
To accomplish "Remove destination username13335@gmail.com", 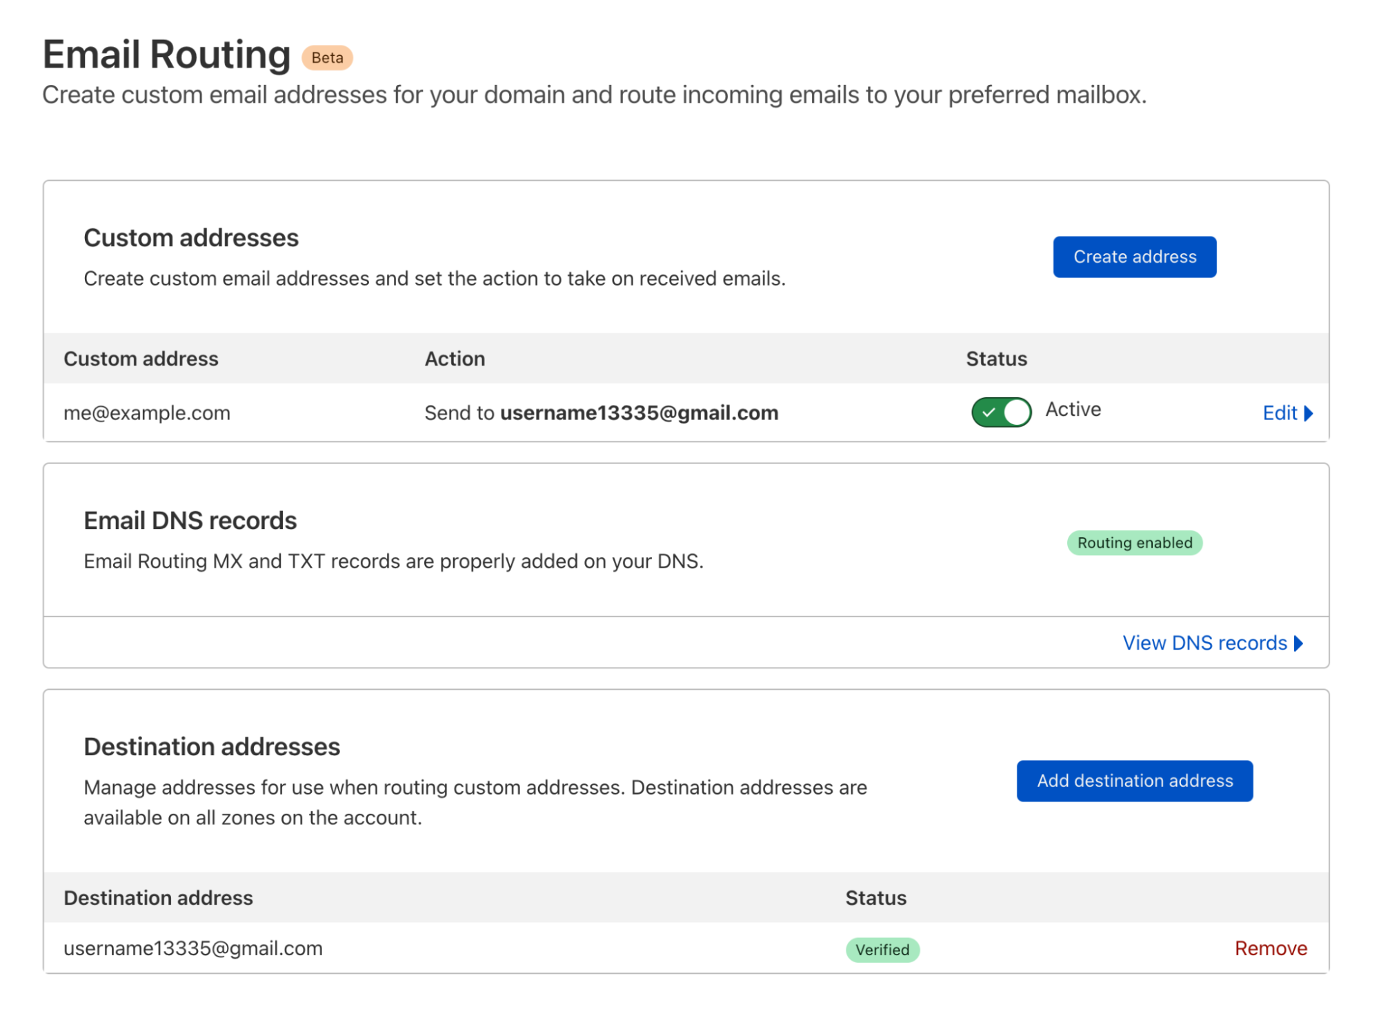I will (x=1271, y=948).
